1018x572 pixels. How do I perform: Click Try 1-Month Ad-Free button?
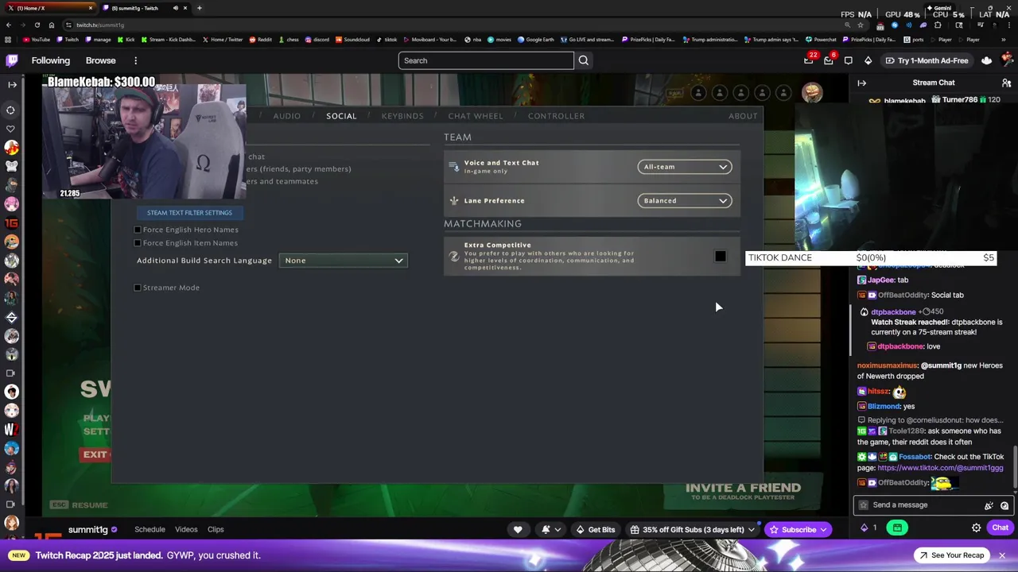(x=927, y=60)
